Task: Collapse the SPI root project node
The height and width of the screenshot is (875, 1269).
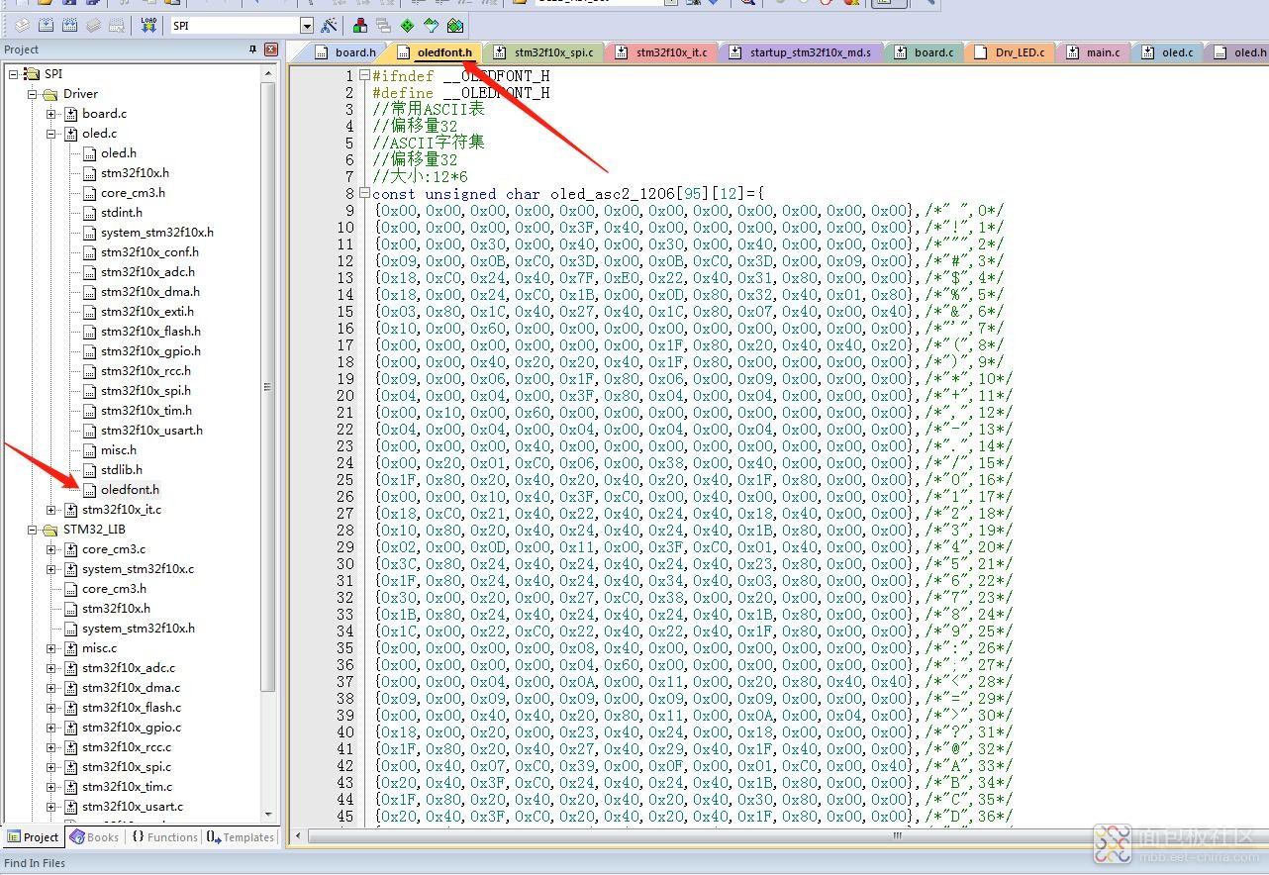Action: [14, 74]
